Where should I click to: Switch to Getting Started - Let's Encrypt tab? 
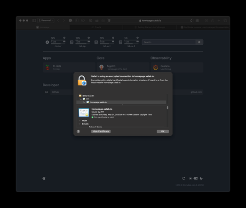pyautogui.click(x=150, y=27)
